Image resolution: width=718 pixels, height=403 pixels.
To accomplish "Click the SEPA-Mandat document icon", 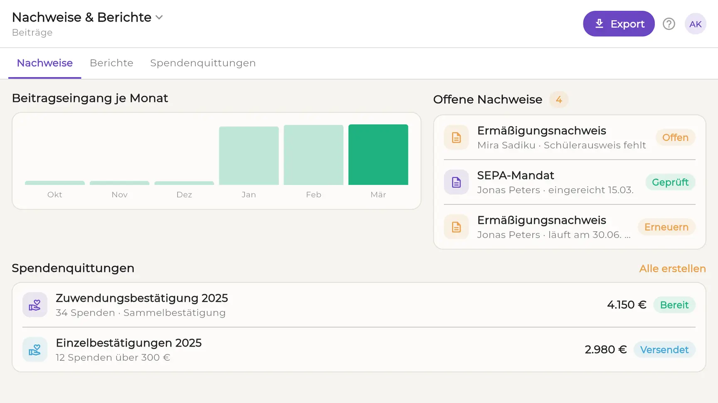I will point(456,182).
